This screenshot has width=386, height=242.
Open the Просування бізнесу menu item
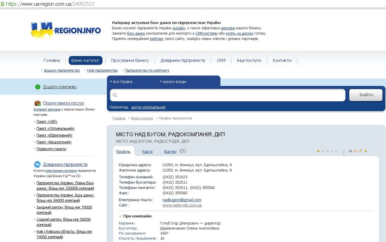(x=130, y=61)
